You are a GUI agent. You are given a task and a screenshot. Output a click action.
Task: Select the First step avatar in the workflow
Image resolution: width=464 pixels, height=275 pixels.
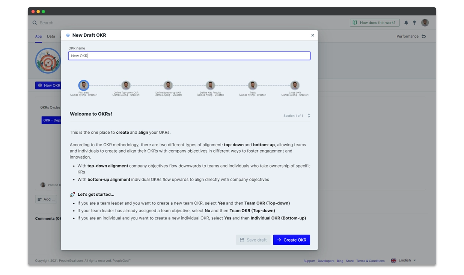pos(83,85)
